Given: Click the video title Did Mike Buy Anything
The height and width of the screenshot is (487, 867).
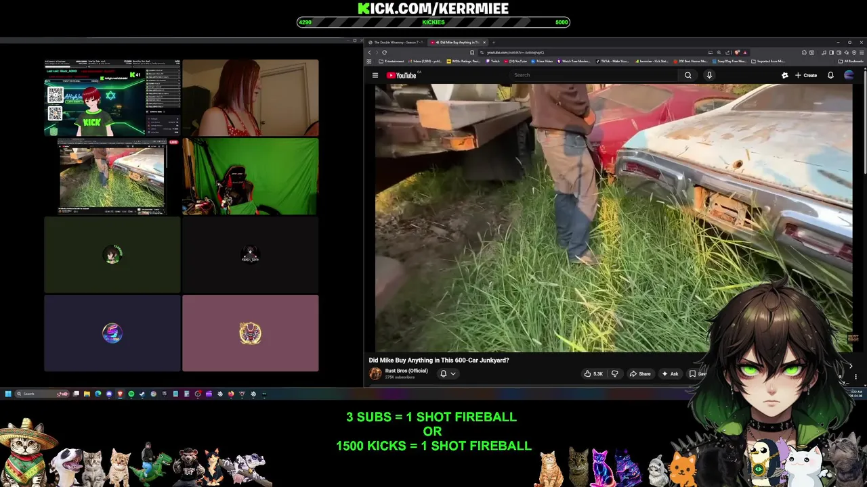Looking at the screenshot, I should coord(439,361).
